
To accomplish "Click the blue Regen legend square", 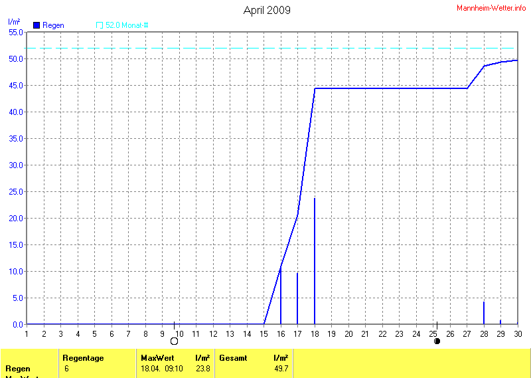I will pyautogui.click(x=37, y=25).
